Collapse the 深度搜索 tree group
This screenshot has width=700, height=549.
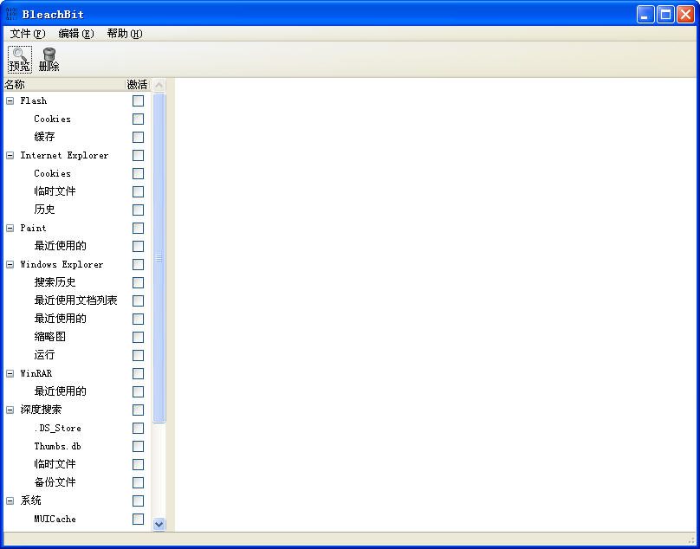pos(10,410)
